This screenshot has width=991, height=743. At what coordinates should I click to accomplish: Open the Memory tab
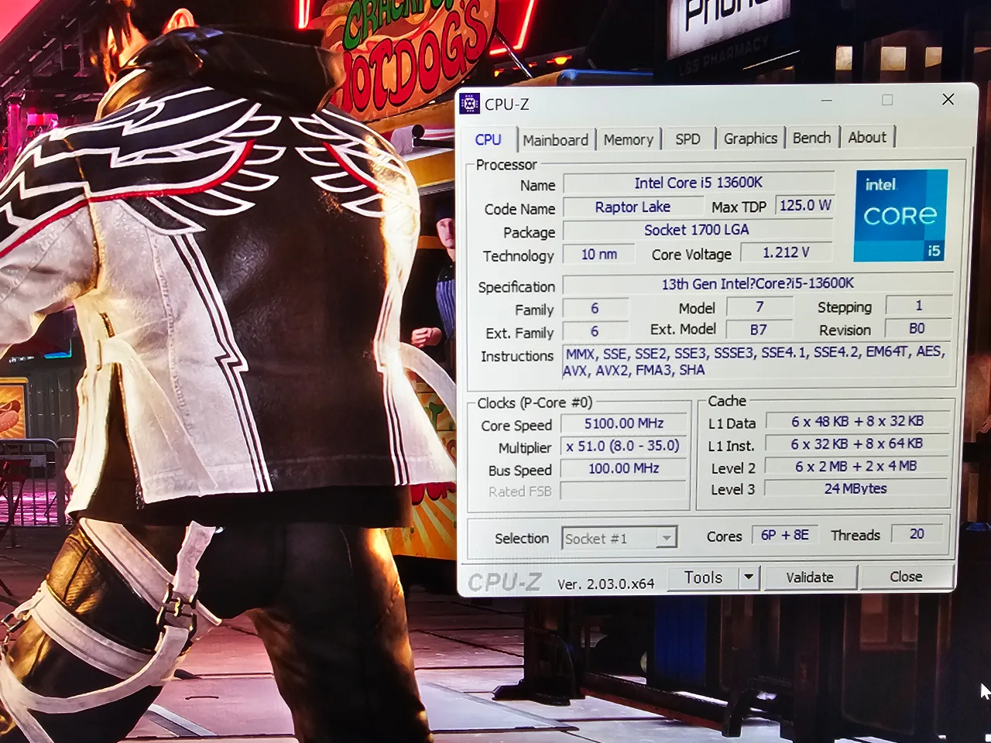[628, 140]
